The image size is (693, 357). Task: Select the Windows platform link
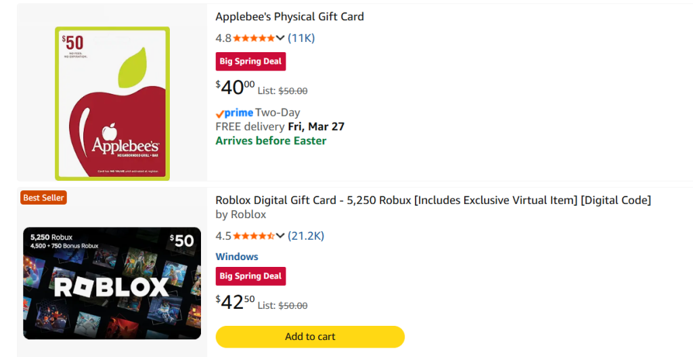(x=237, y=257)
